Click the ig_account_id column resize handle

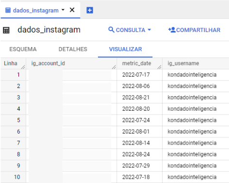tap(114, 67)
